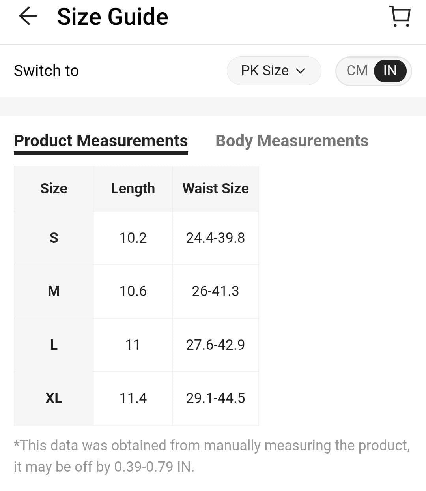Click the 24.4-39.8 waist size cell

[x=215, y=238]
